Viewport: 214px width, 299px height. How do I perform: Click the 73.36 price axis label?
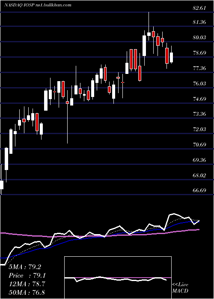point(199,114)
